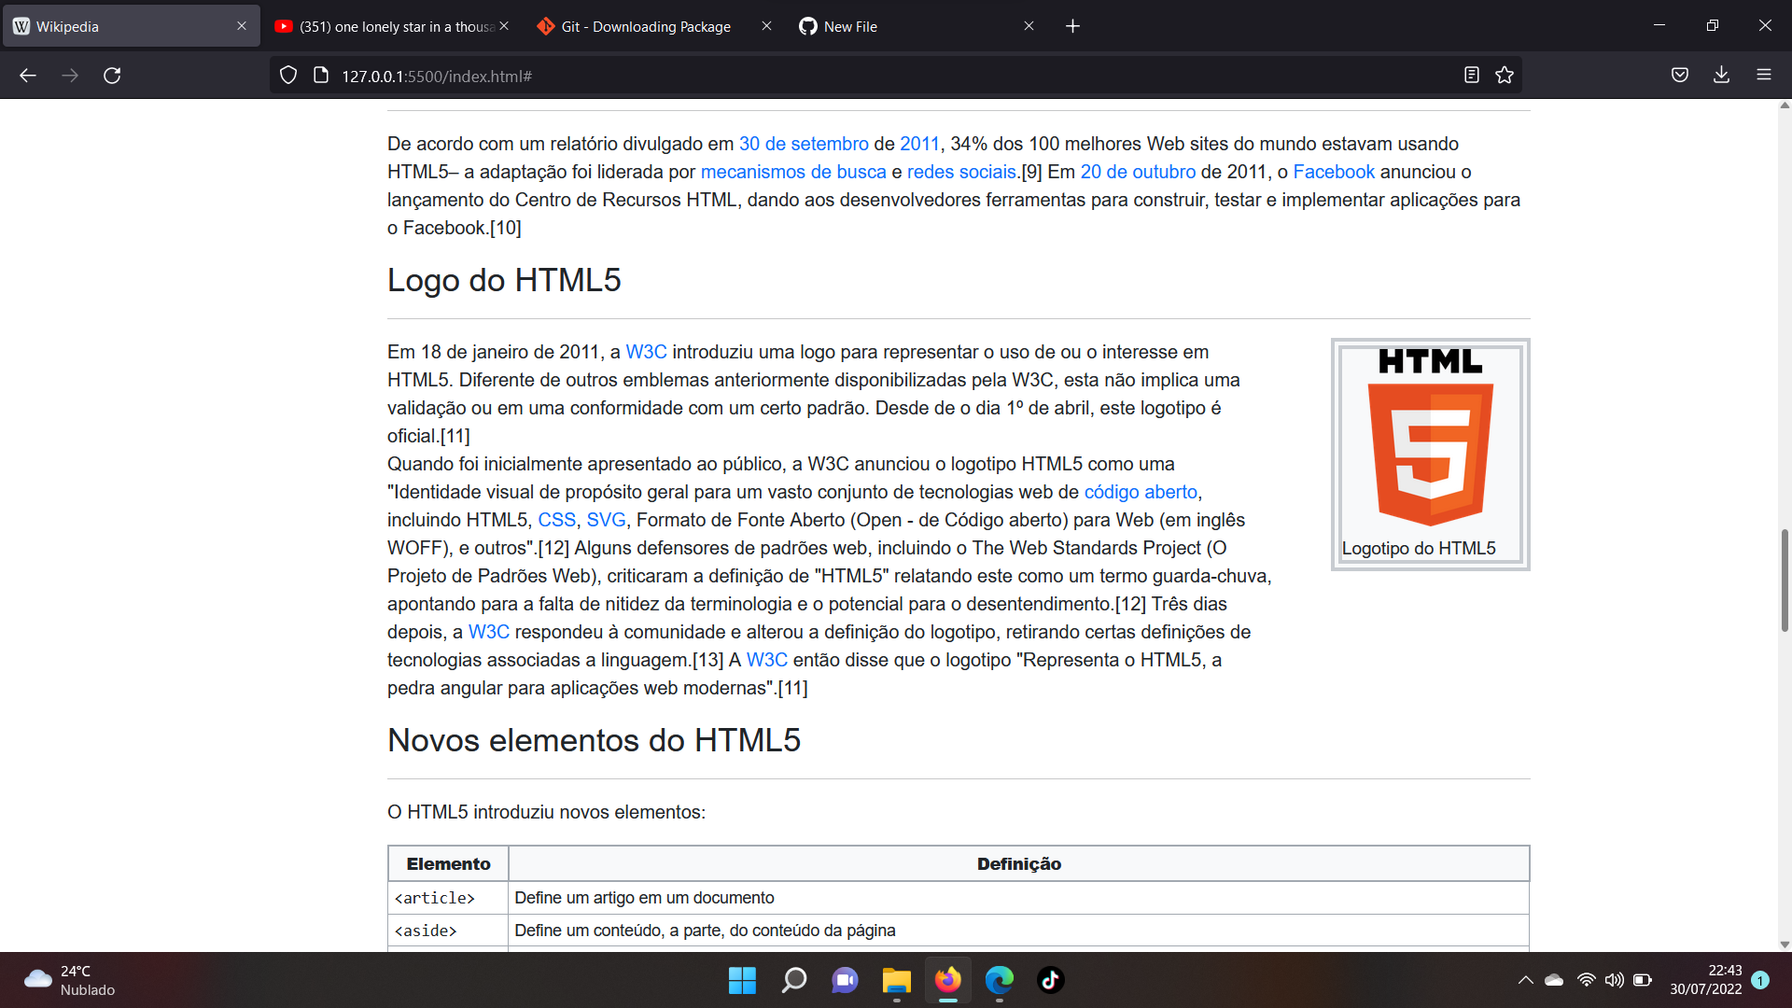Open the Firefox application menu
This screenshot has width=1792, height=1008.
[1765, 75]
